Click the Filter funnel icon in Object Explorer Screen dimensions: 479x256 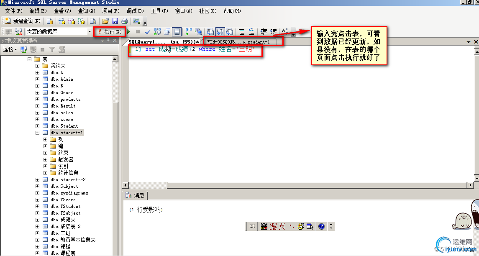coord(52,49)
